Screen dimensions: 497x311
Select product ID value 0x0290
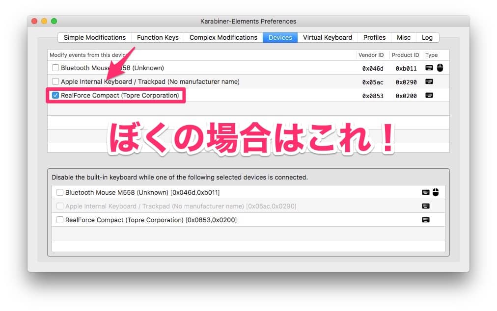pos(406,82)
